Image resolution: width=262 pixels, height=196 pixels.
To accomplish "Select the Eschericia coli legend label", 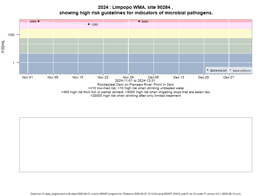I will click(x=218, y=71).
